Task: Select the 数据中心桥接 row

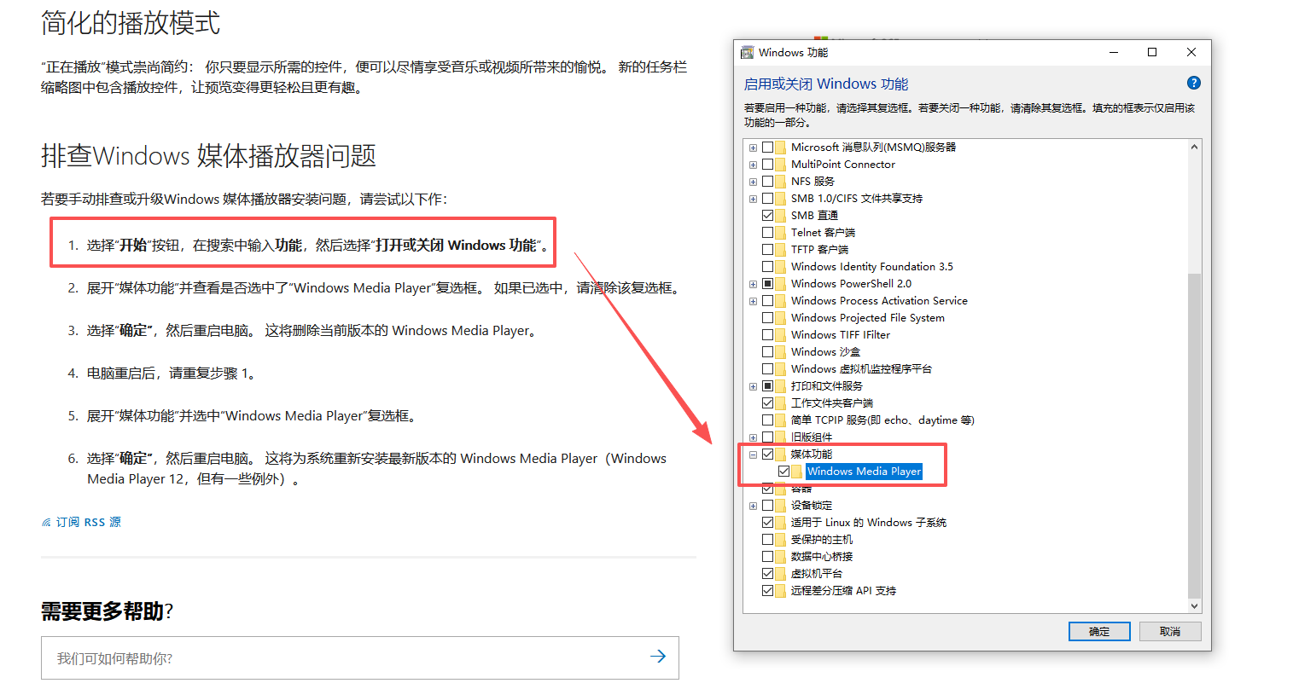Action: click(822, 557)
